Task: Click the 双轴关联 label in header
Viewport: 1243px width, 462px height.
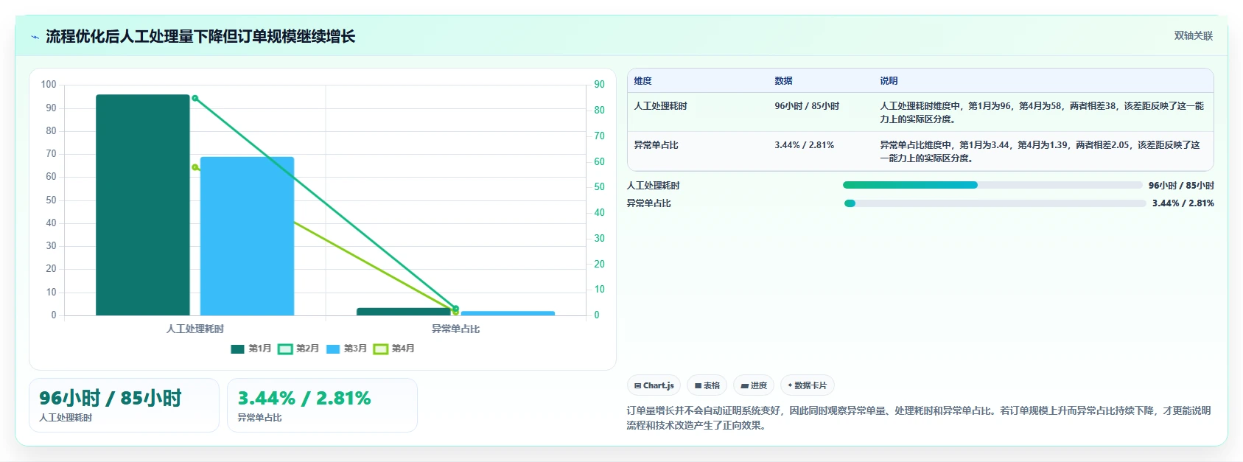Action: click(x=1193, y=36)
